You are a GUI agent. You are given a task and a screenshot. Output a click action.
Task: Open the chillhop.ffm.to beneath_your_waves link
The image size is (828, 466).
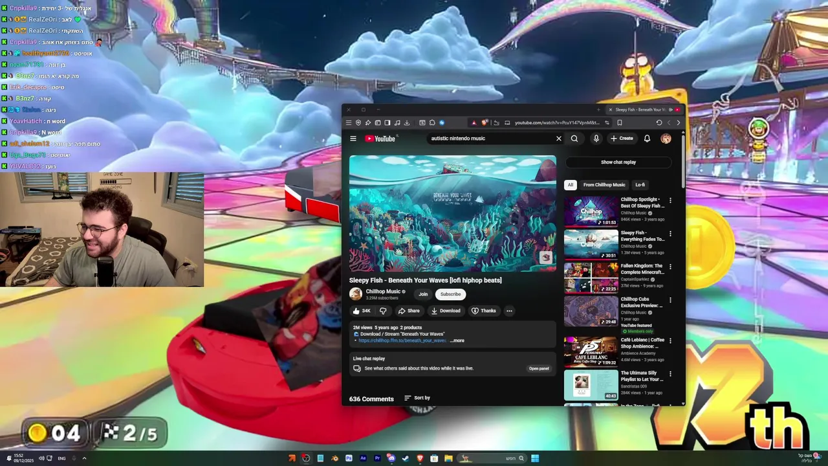(x=402, y=340)
